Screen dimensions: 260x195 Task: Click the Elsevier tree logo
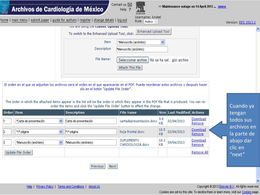pos(140,8)
